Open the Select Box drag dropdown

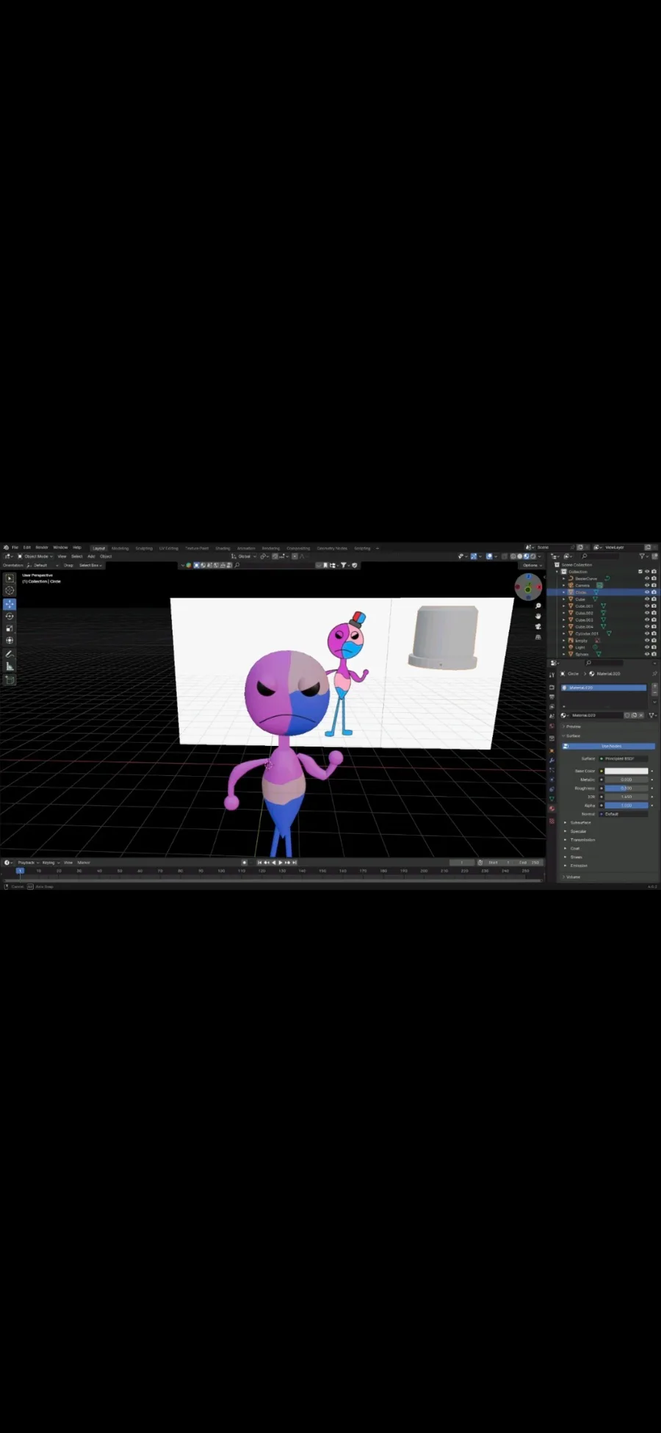click(x=90, y=565)
